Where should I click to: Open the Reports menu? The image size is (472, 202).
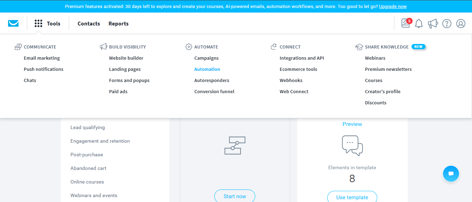[118, 23]
